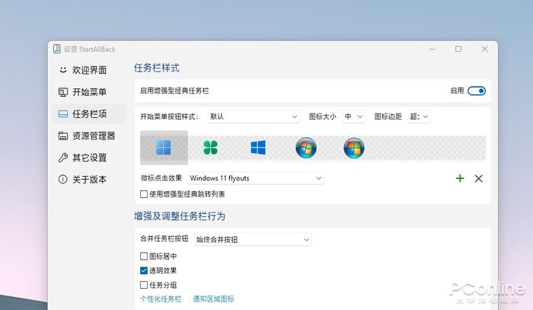Add a custom start button with plus icon
The height and width of the screenshot is (310, 533).
click(460, 178)
